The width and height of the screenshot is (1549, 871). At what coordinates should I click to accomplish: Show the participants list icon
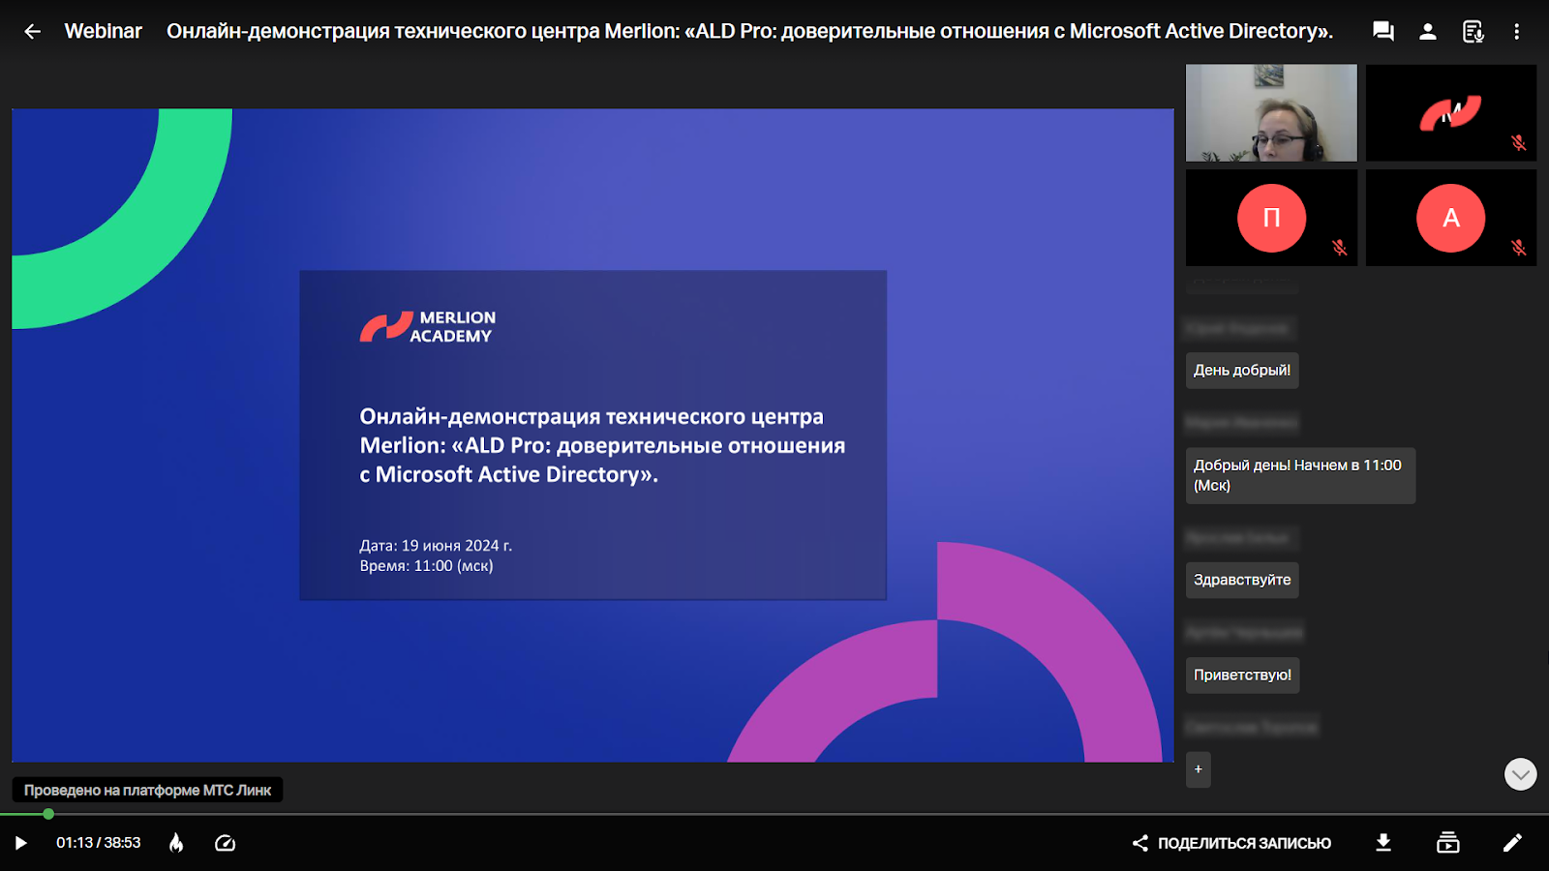(1428, 32)
